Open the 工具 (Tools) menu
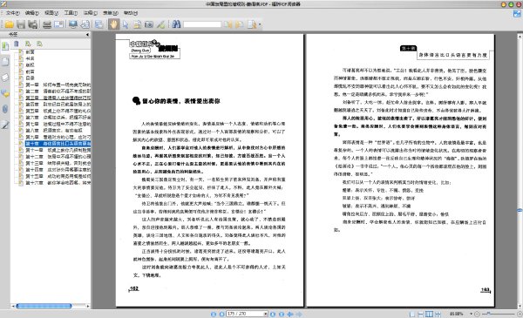Screen dimensions: 523x318 [x=71, y=13]
